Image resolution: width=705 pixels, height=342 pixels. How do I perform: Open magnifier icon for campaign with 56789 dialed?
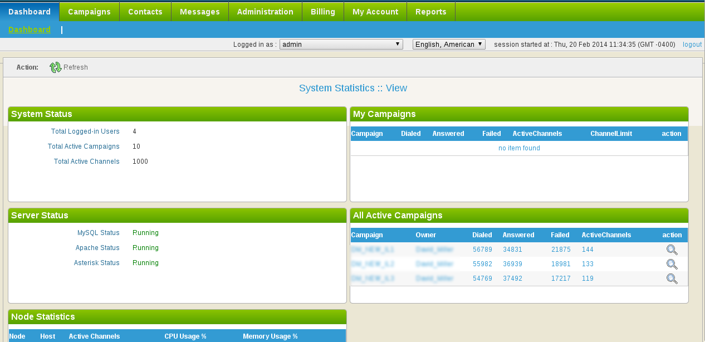[672, 250]
